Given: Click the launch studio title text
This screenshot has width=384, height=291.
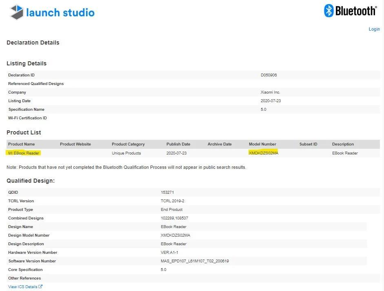Looking at the screenshot, I should pos(60,13).
